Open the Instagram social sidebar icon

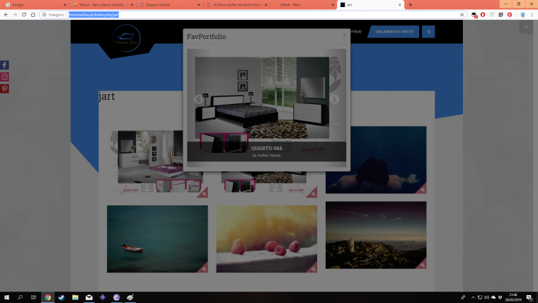point(4,77)
